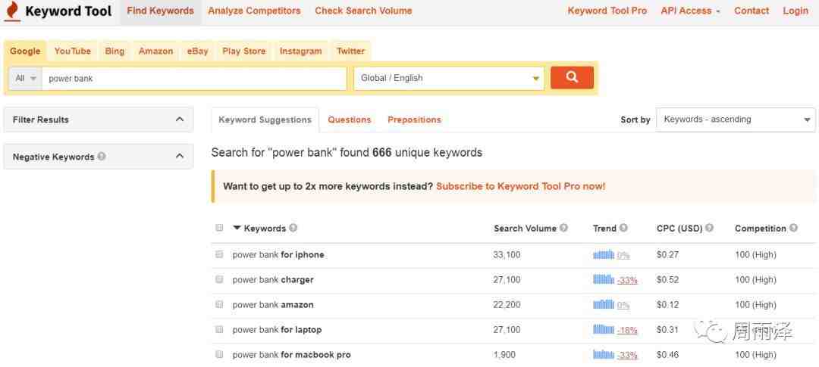Click help icon beside Trend header
This screenshot has width=819, height=367.
click(623, 228)
